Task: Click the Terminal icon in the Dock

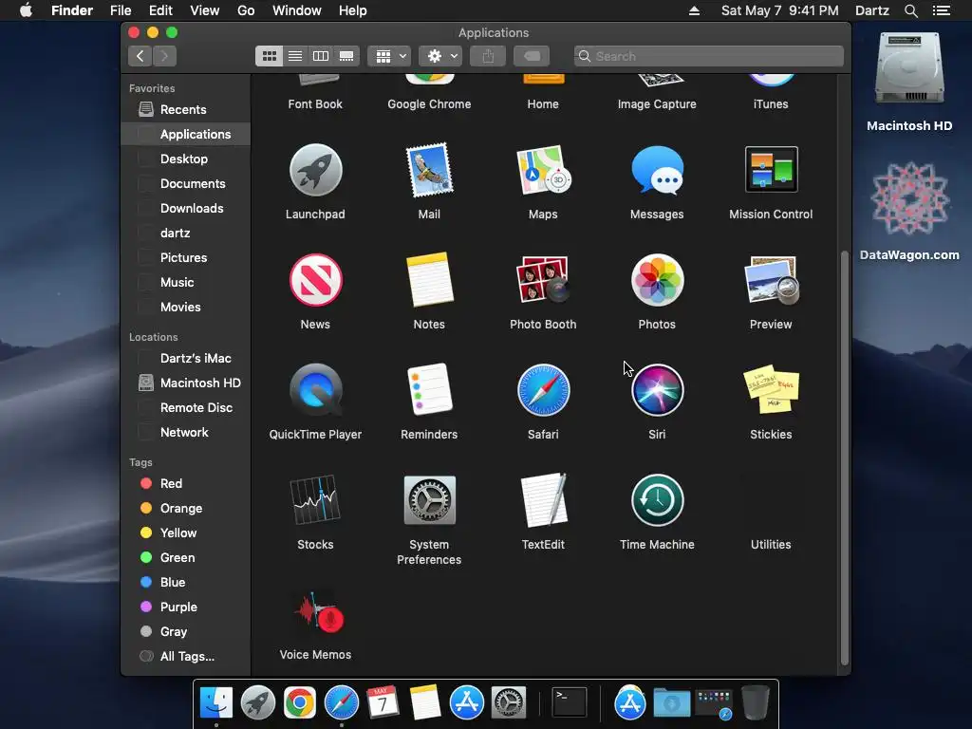Action: (570, 702)
